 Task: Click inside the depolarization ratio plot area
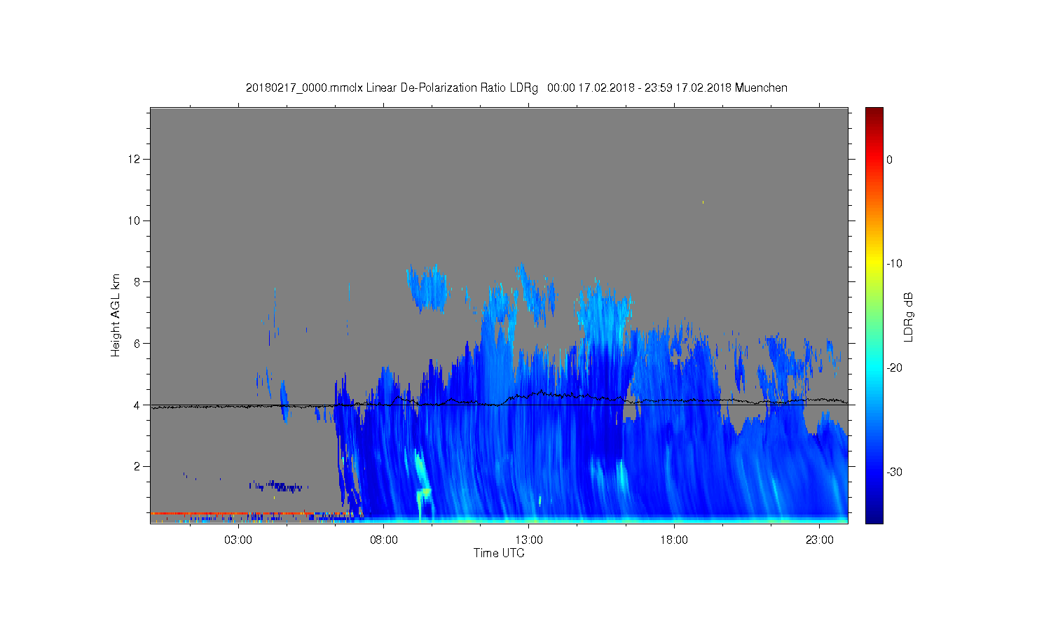pyautogui.click(x=499, y=315)
